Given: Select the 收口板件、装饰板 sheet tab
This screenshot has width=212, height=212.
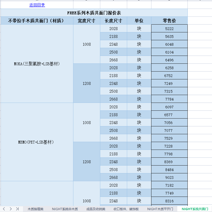Looking at the screenshot, I should coord(126,209).
